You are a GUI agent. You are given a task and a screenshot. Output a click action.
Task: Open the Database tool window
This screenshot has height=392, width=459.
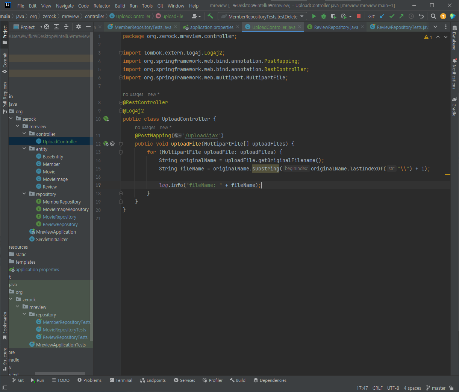[454, 38]
